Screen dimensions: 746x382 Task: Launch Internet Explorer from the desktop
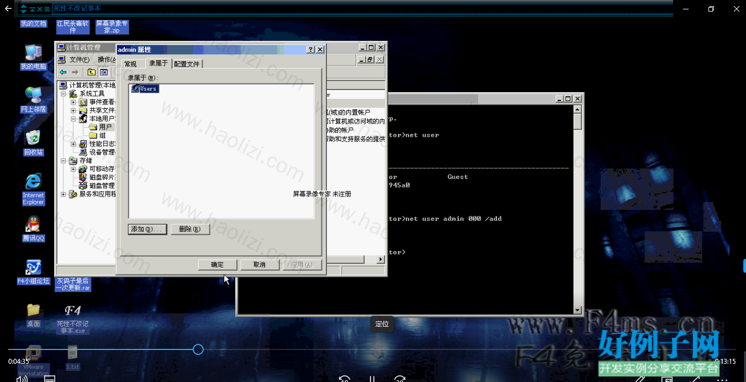[x=33, y=189]
